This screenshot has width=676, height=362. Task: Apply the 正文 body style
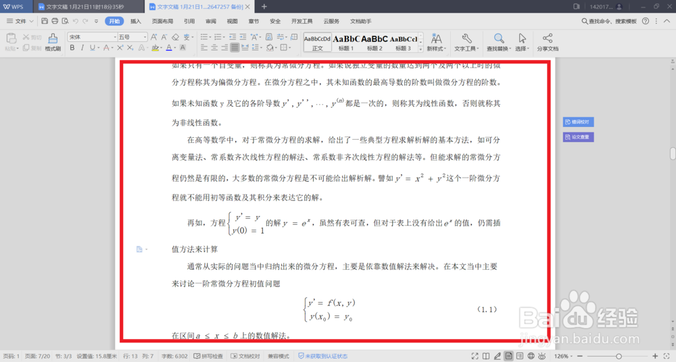click(317, 43)
